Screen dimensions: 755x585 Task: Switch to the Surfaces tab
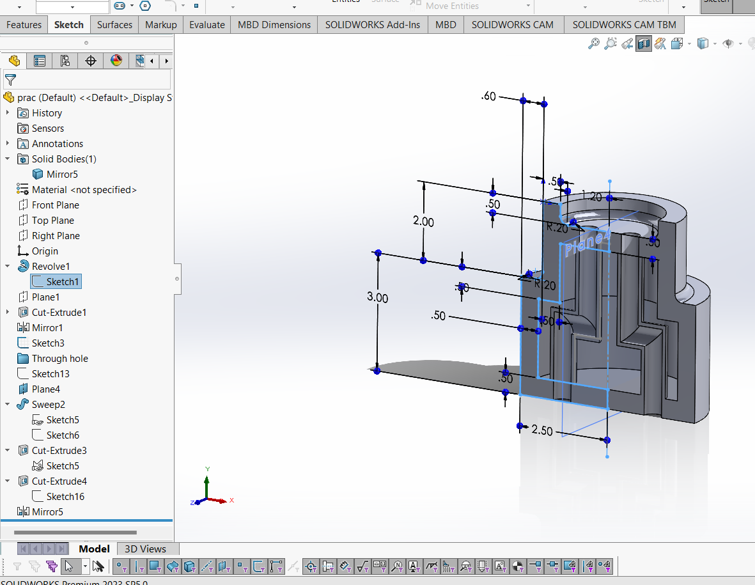pyautogui.click(x=114, y=24)
